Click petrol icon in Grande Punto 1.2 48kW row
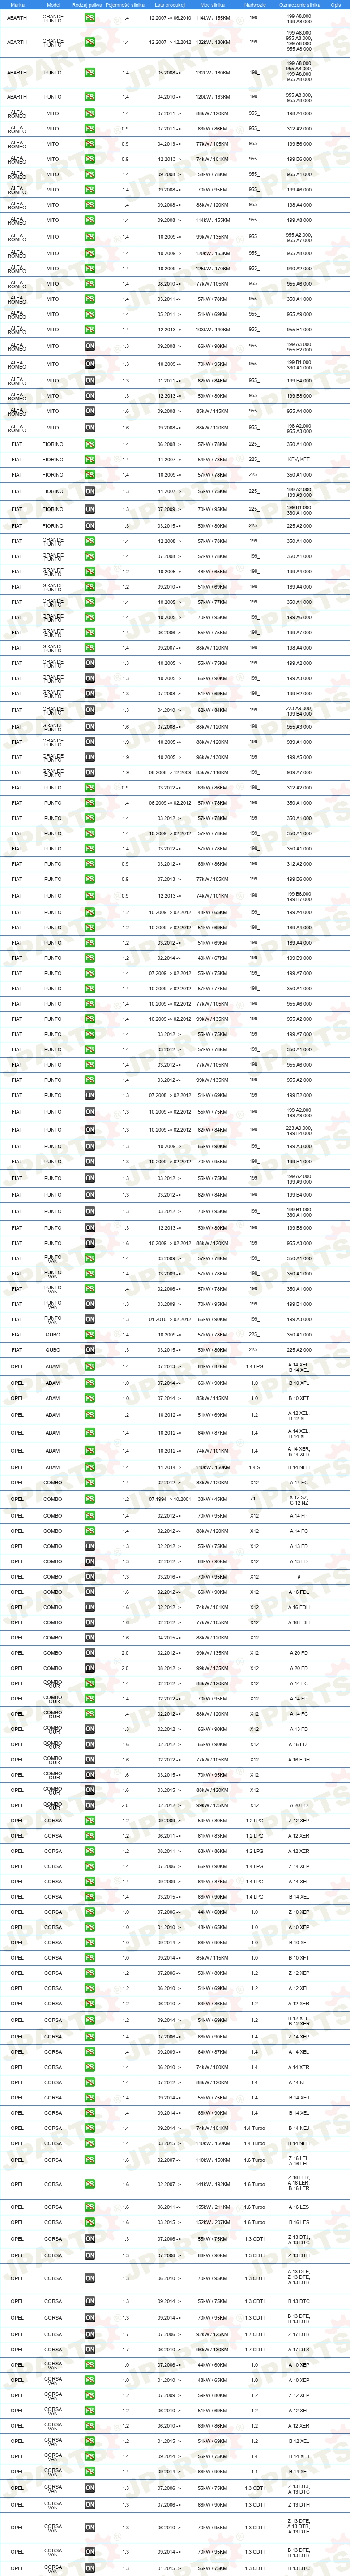The width and height of the screenshot is (350, 2576). click(90, 572)
